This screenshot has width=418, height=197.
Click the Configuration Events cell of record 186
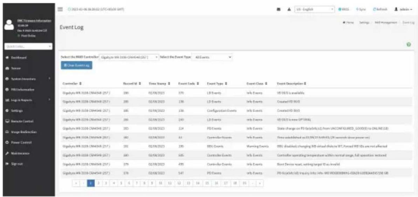(x=221, y=110)
